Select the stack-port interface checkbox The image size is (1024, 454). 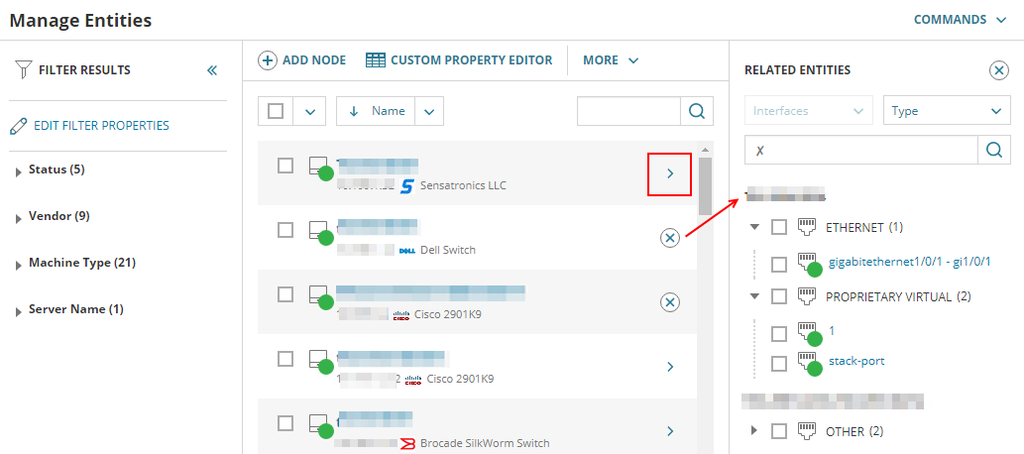tap(779, 364)
